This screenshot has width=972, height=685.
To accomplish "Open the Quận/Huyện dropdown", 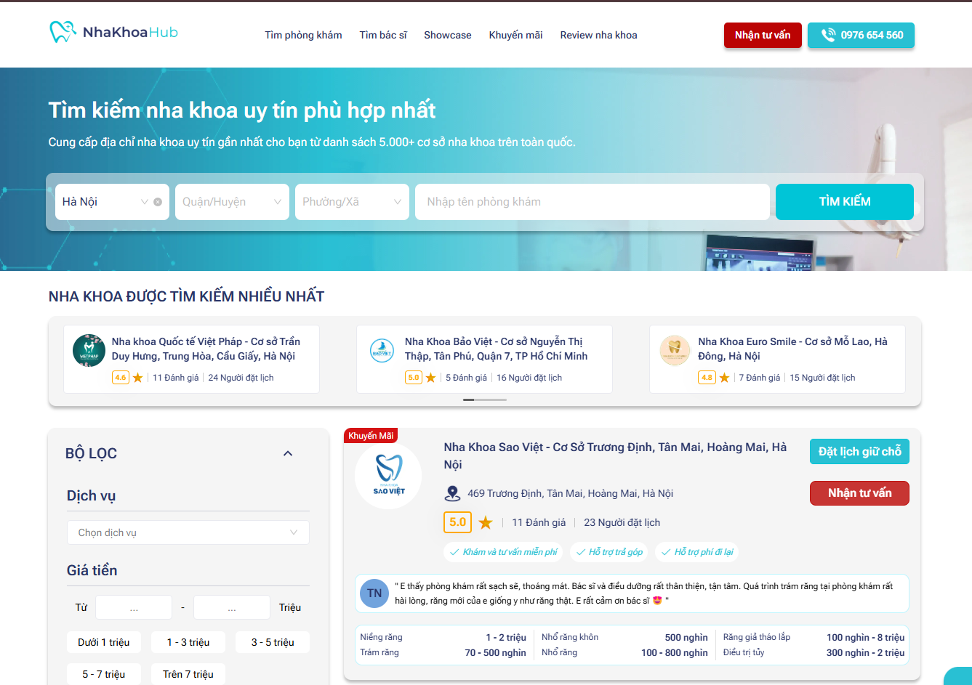I will pyautogui.click(x=232, y=202).
